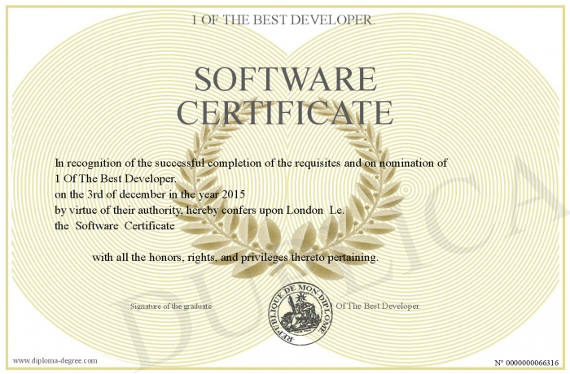Click 1 Of The Best Developer body line
This screenshot has width=570, height=374.
[x=116, y=179]
